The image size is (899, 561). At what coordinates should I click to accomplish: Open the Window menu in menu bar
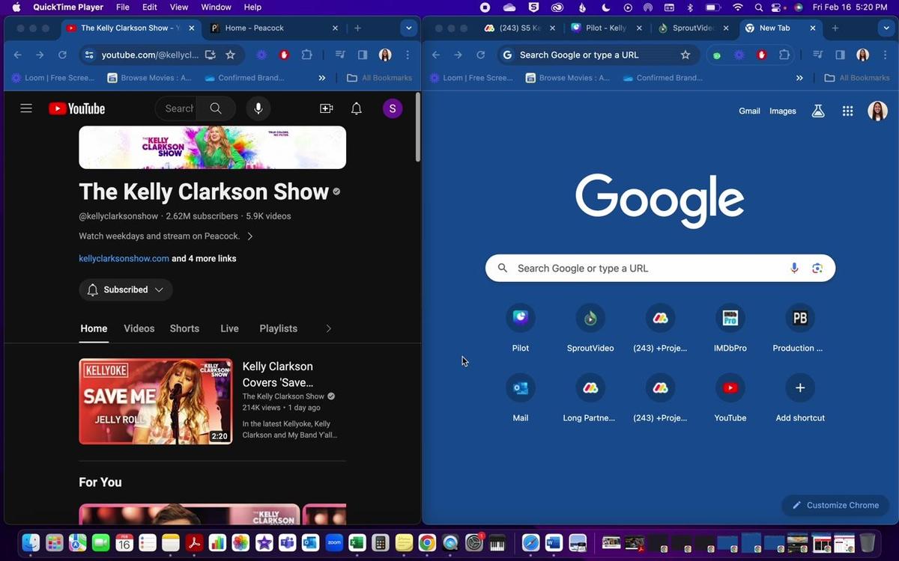coord(216,7)
